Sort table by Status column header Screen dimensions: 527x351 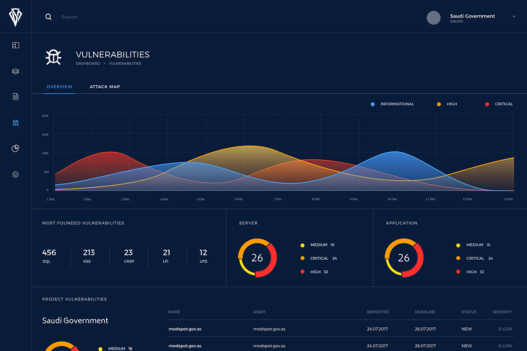click(469, 312)
